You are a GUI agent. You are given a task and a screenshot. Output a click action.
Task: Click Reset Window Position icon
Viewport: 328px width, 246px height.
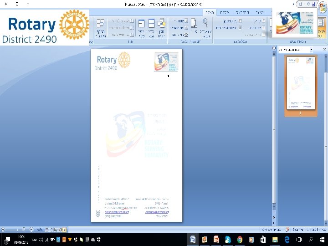click(x=132, y=35)
